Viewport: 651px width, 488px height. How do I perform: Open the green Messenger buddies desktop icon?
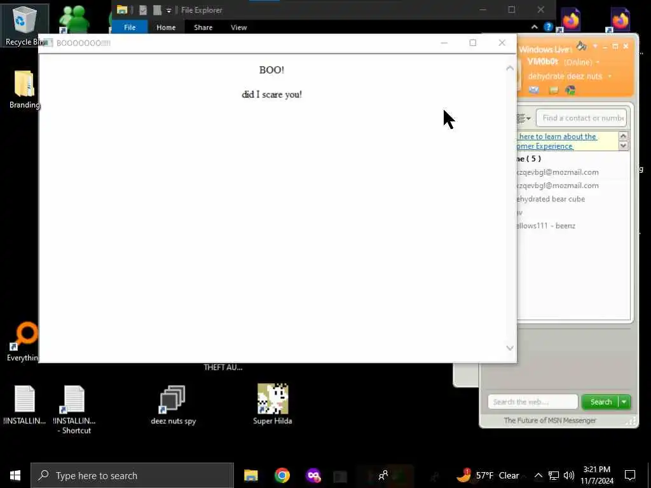tap(74, 18)
